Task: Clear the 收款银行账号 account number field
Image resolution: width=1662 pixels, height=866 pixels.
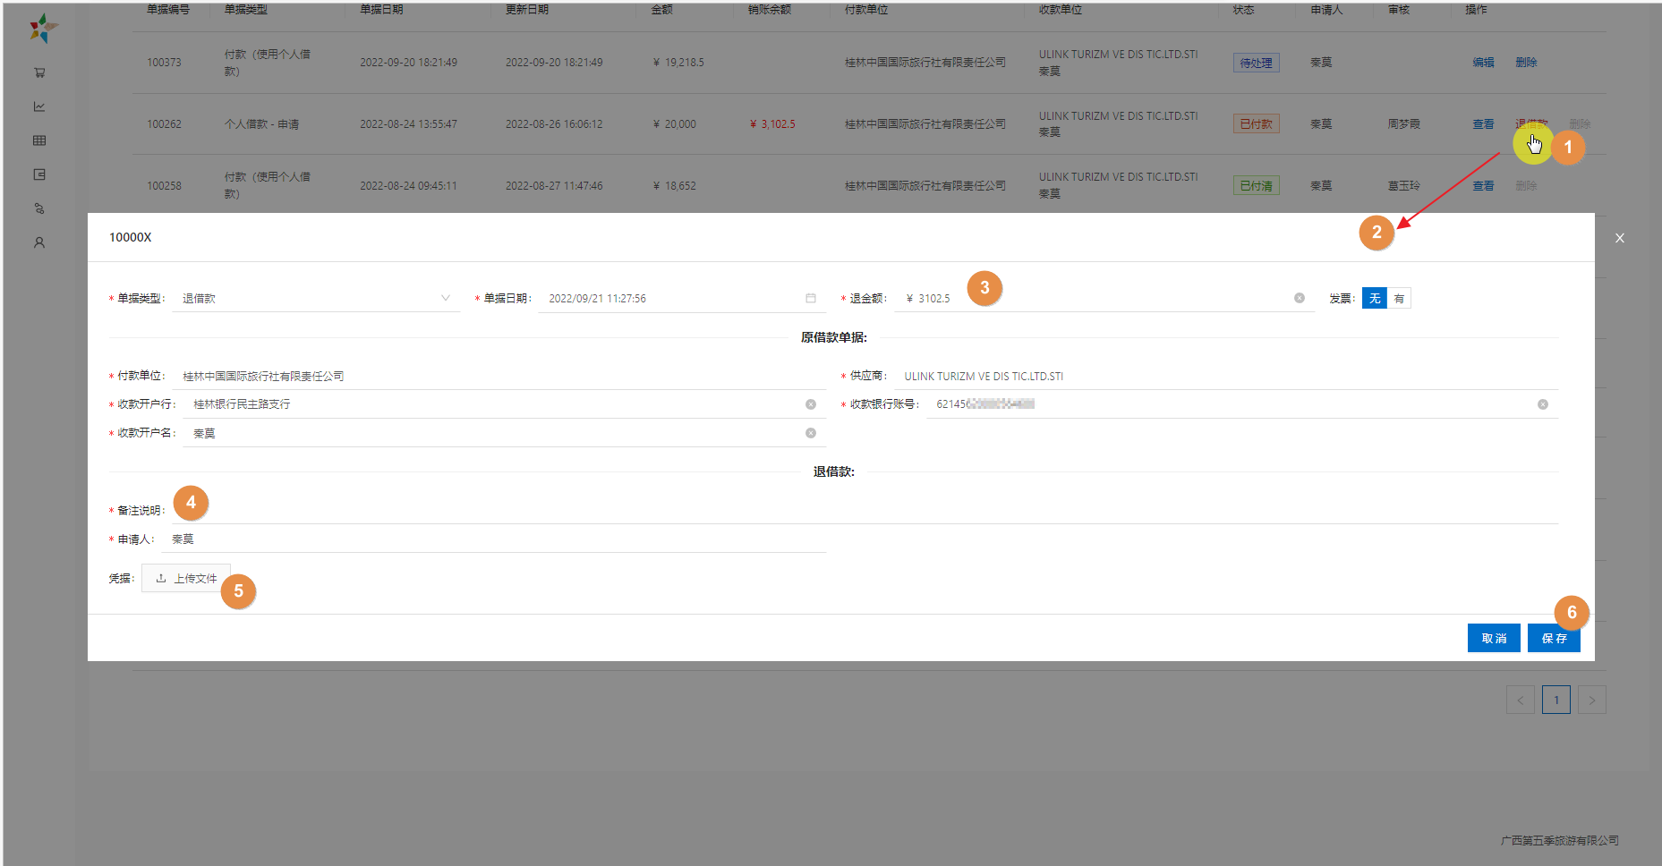Action: (1542, 404)
